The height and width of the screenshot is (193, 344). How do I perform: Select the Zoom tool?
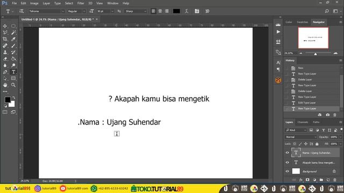pyautogui.click(x=13, y=85)
